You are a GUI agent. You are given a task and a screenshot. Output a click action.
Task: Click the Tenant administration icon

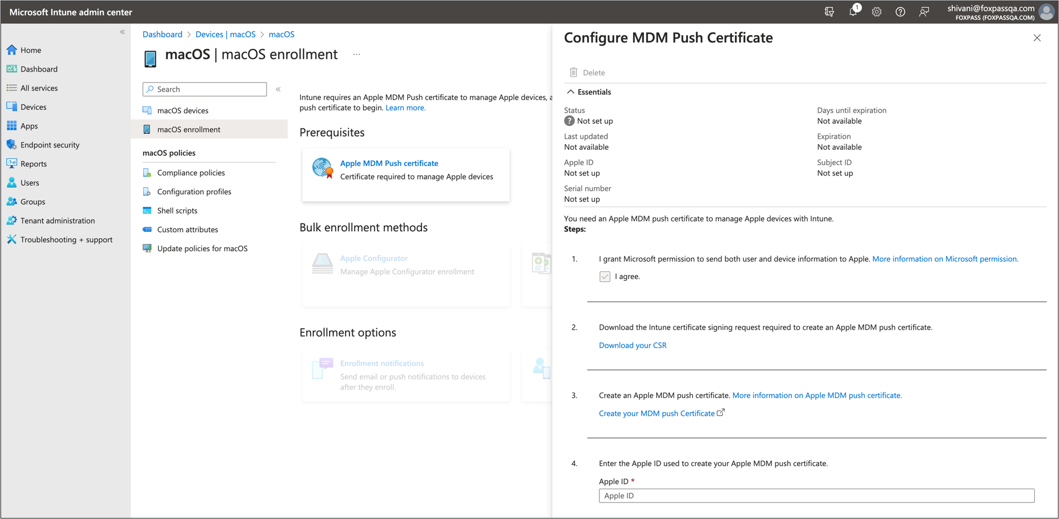coord(12,220)
